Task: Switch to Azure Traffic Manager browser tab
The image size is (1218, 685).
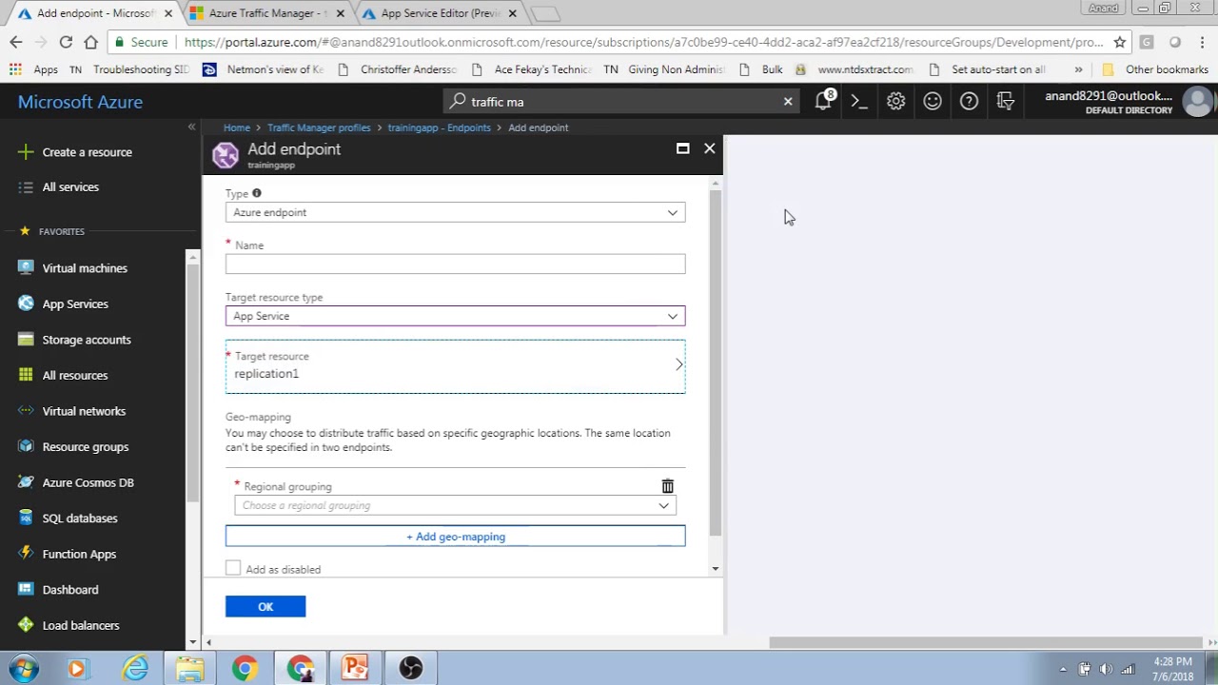Action: point(267,13)
